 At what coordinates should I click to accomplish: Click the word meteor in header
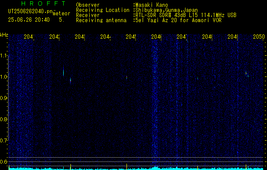(x=62, y=14)
